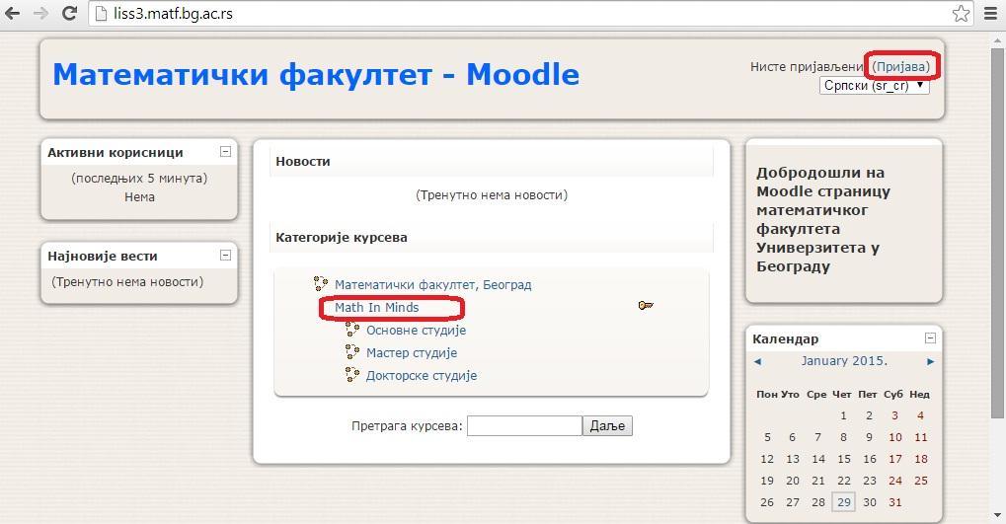
Task: Select day 1 in the calendar
Action: pos(844,415)
